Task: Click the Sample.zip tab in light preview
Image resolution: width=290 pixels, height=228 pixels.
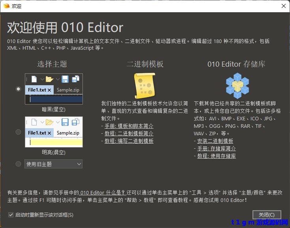Action: click(68, 133)
